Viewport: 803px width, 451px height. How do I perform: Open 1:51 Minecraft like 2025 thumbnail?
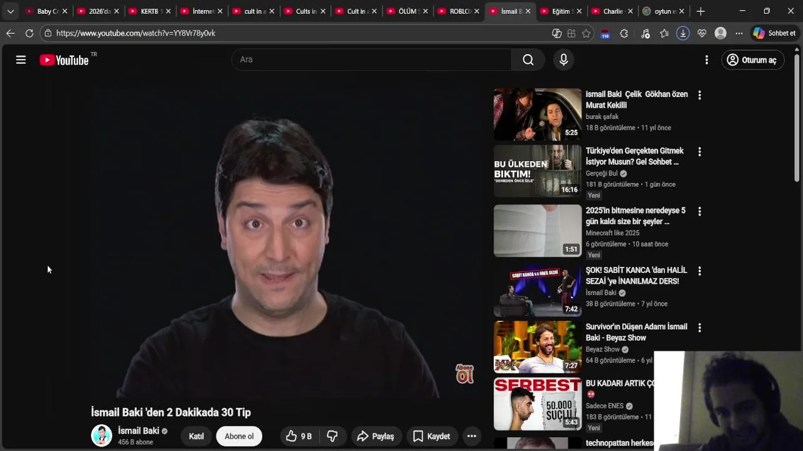point(538,231)
